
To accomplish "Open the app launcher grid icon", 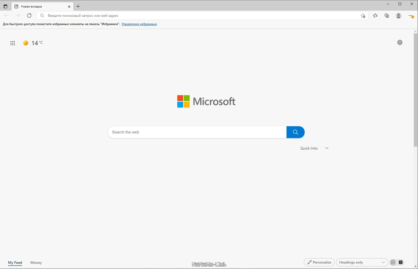I will point(13,43).
